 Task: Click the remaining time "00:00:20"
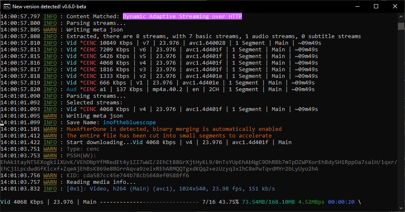(341, 202)
